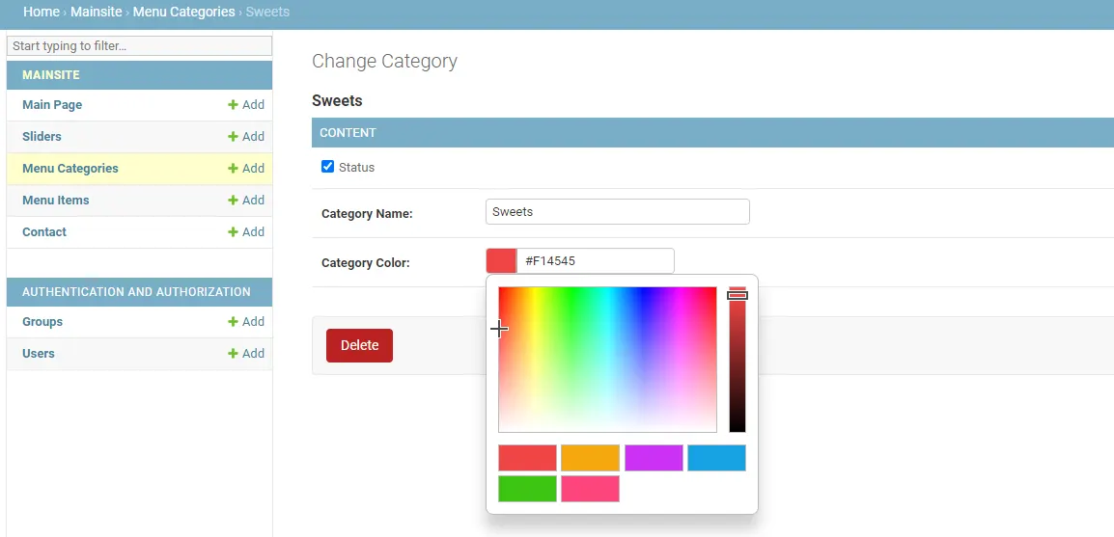Go to Mainsite in the breadcrumb
This screenshot has height=537, width=1114.
point(96,13)
